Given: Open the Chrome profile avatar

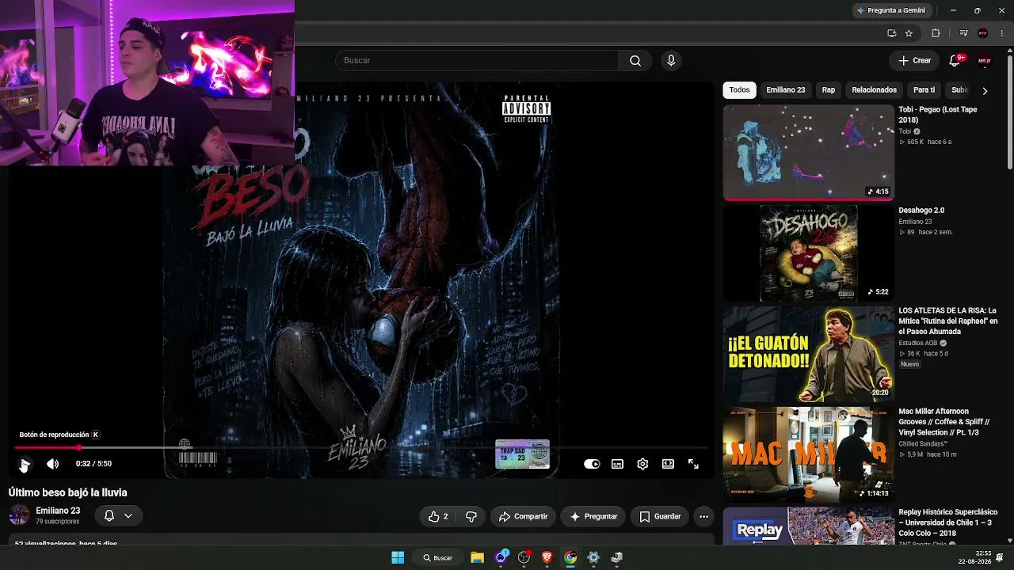Looking at the screenshot, I should click(983, 33).
